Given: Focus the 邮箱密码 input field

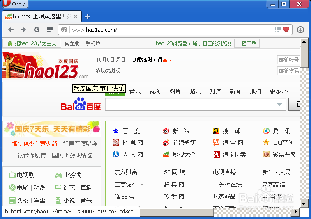Looking at the screenshot, I should [288, 71].
